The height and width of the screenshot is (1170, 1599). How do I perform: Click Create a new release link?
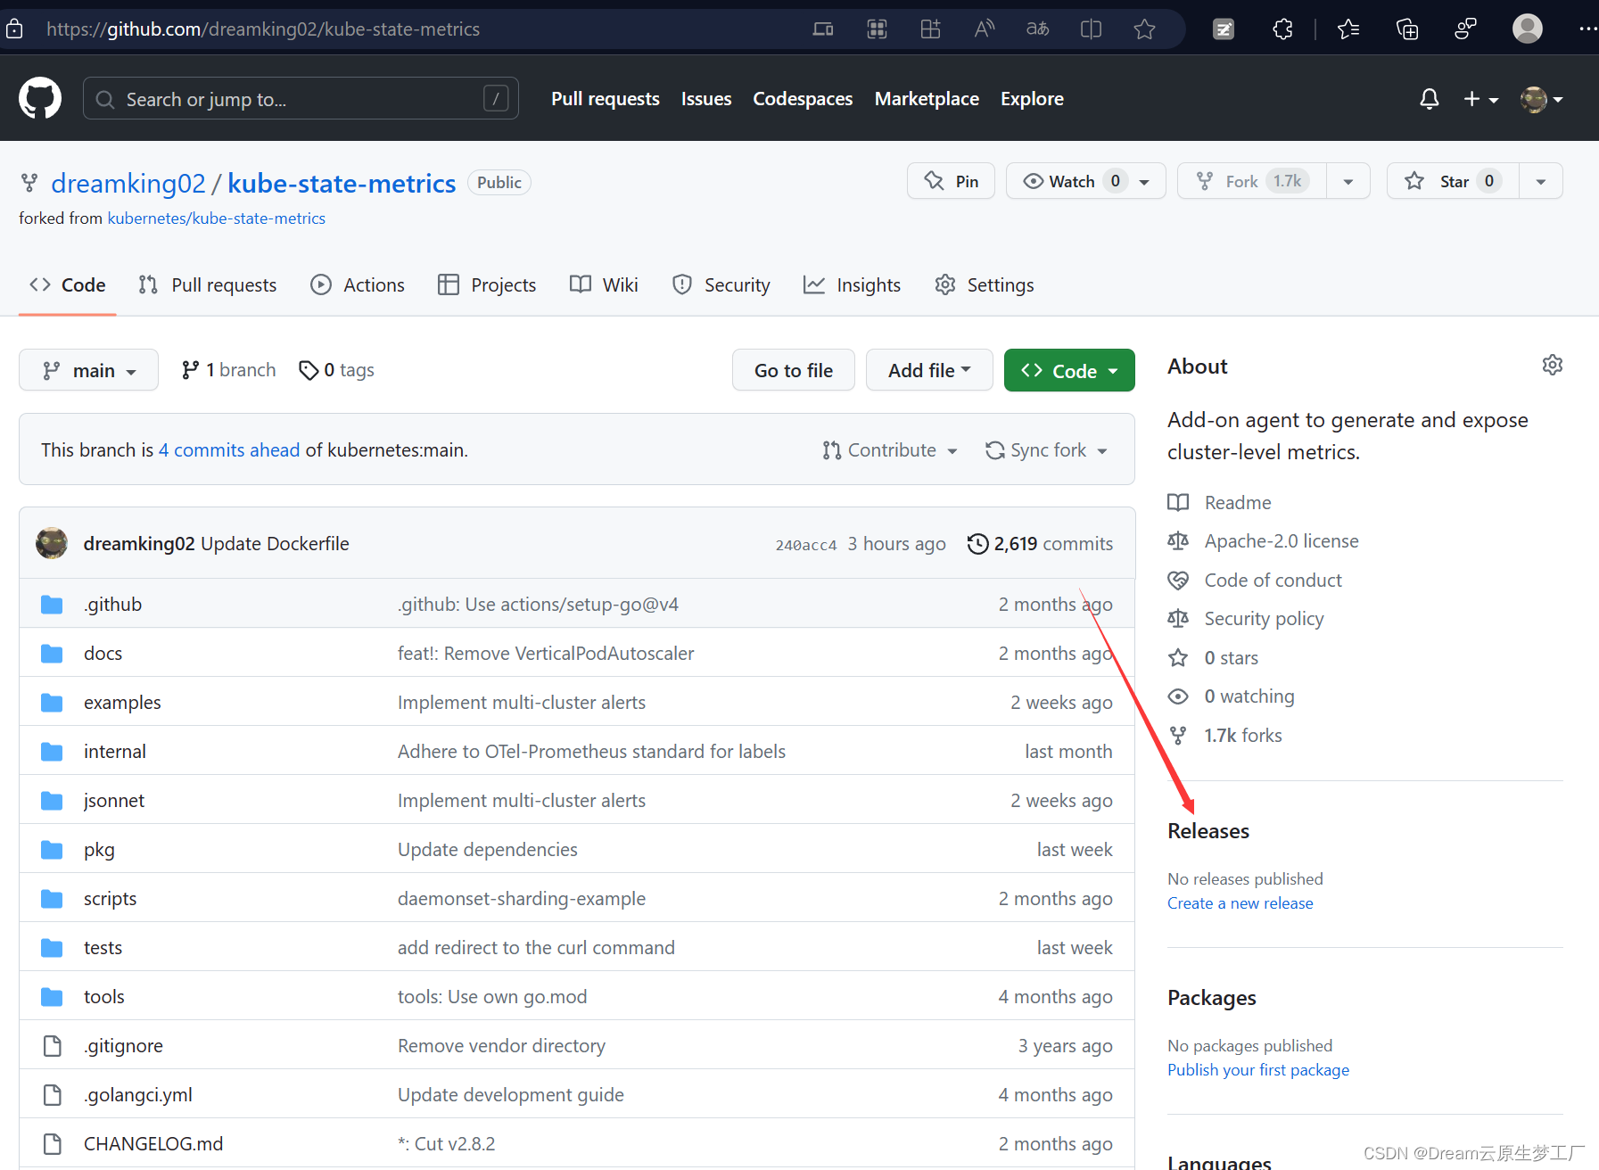pyautogui.click(x=1240, y=903)
